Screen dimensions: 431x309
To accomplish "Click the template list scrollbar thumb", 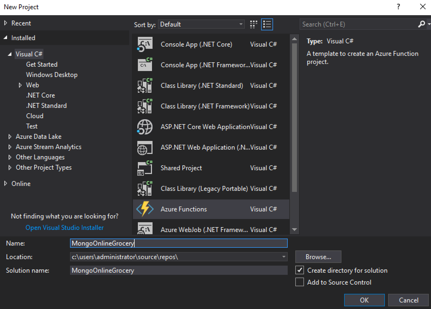I will (294, 118).
